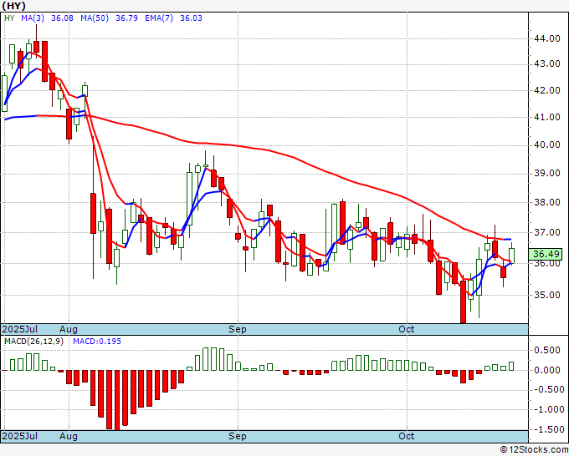Click the current price tag 36.49
This screenshot has height=456, width=569.
click(x=545, y=254)
